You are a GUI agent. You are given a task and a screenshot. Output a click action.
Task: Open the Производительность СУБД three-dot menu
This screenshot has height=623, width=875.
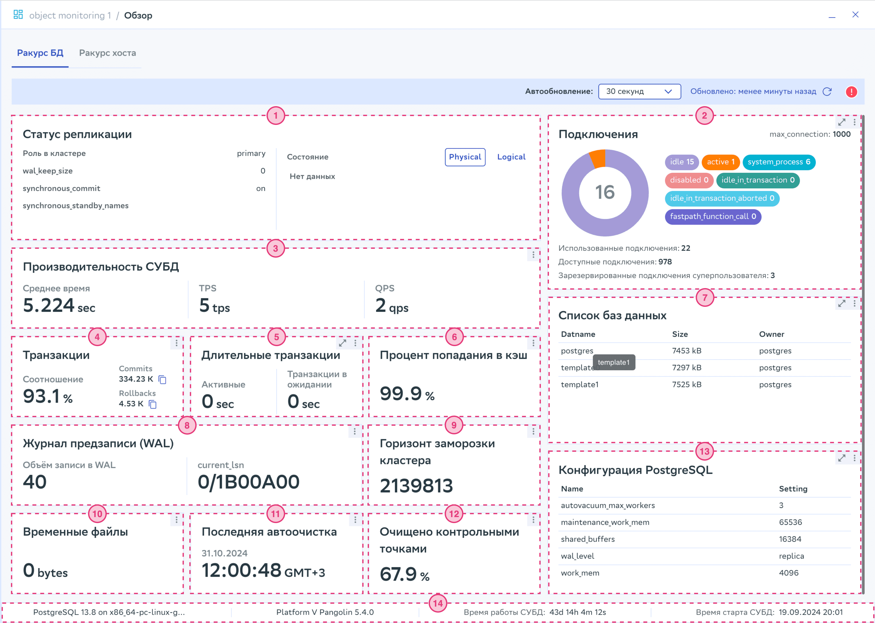533,255
